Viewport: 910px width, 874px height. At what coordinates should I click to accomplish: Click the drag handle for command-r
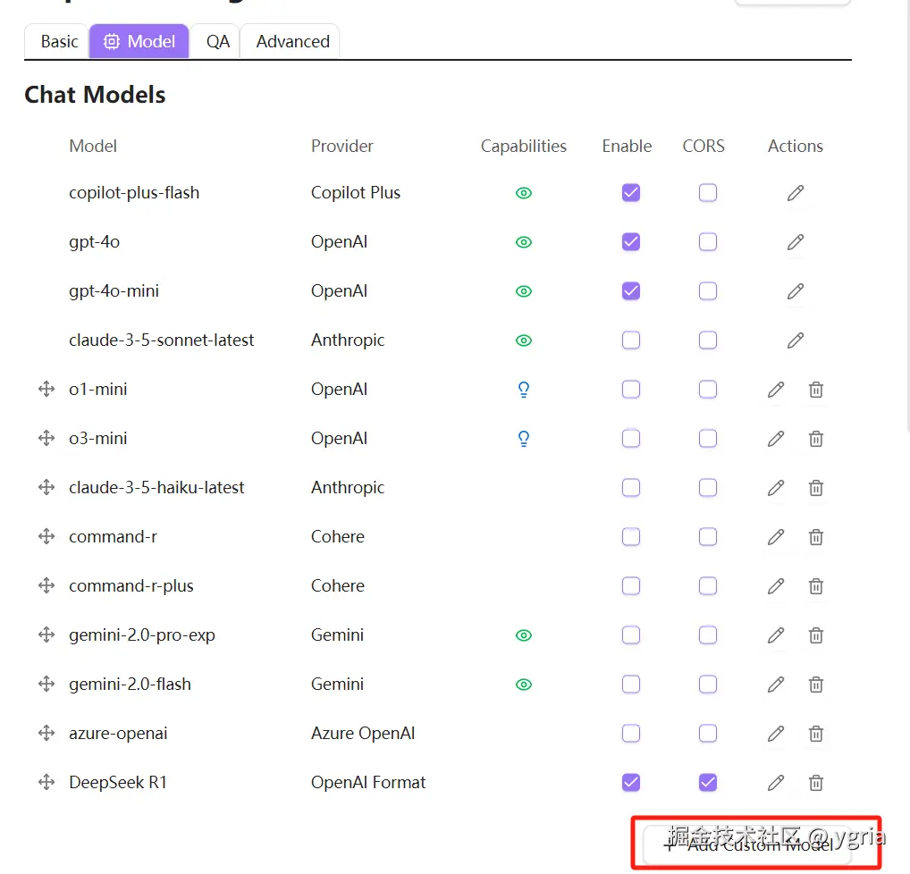click(46, 537)
